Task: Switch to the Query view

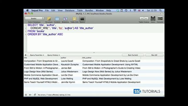Action: (82, 20)
